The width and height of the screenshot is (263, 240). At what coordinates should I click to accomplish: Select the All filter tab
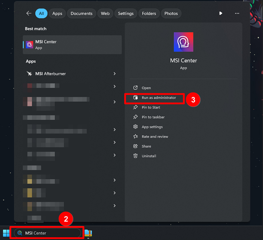[41, 13]
